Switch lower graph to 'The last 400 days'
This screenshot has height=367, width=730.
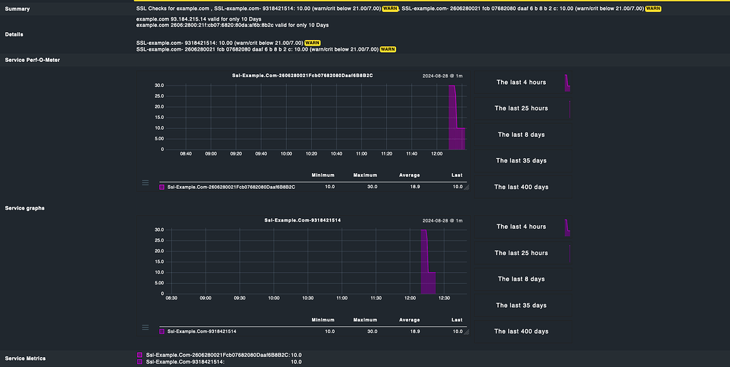(521, 331)
